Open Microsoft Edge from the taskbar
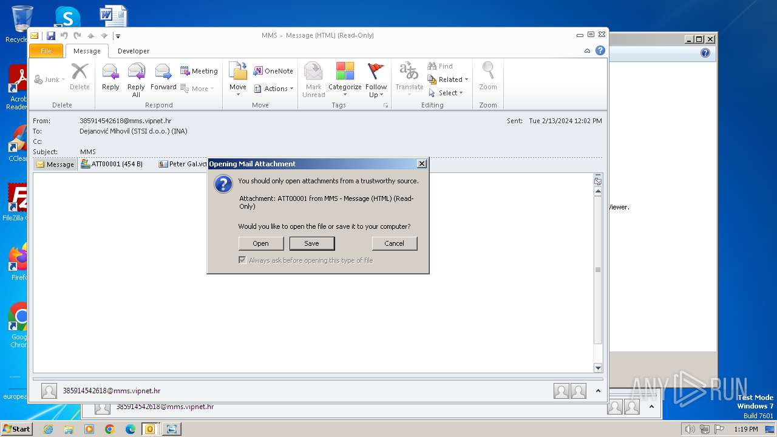 coord(131,429)
